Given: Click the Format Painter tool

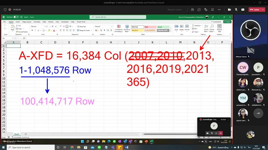Looking at the screenshot, I should [x=22, y=32].
